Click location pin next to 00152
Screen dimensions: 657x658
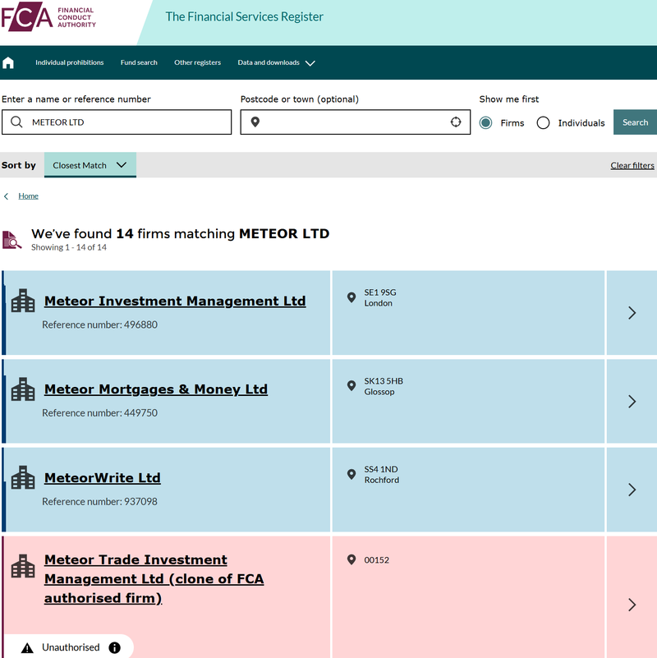pos(351,559)
